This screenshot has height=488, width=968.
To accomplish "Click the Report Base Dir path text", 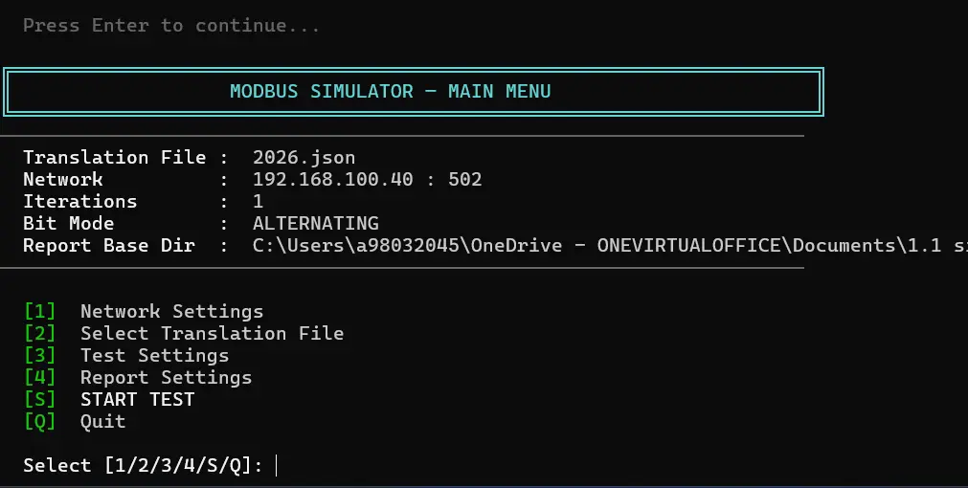I will (x=610, y=246).
